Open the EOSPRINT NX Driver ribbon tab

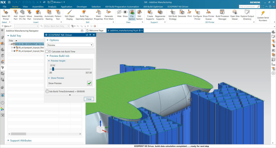(x=178, y=7)
